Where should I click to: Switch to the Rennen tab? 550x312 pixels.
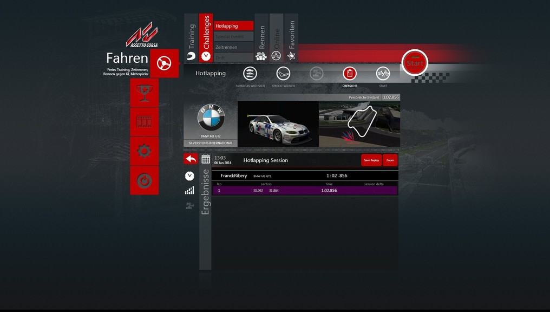261,38
